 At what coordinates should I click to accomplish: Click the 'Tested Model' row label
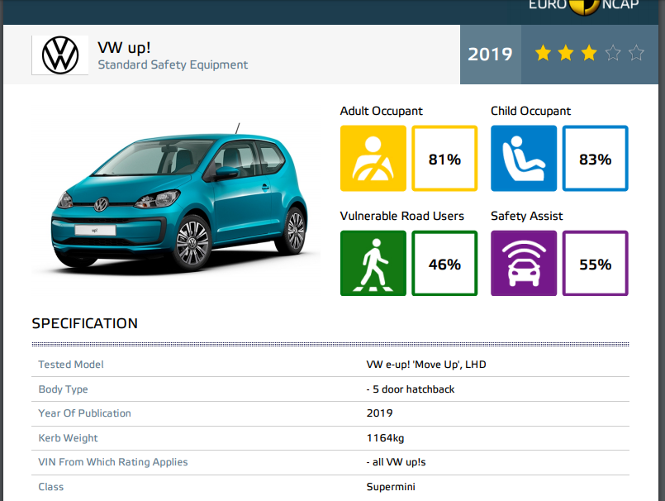tap(71, 365)
